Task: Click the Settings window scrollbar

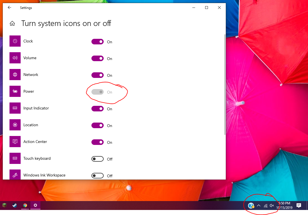Action: (224, 84)
